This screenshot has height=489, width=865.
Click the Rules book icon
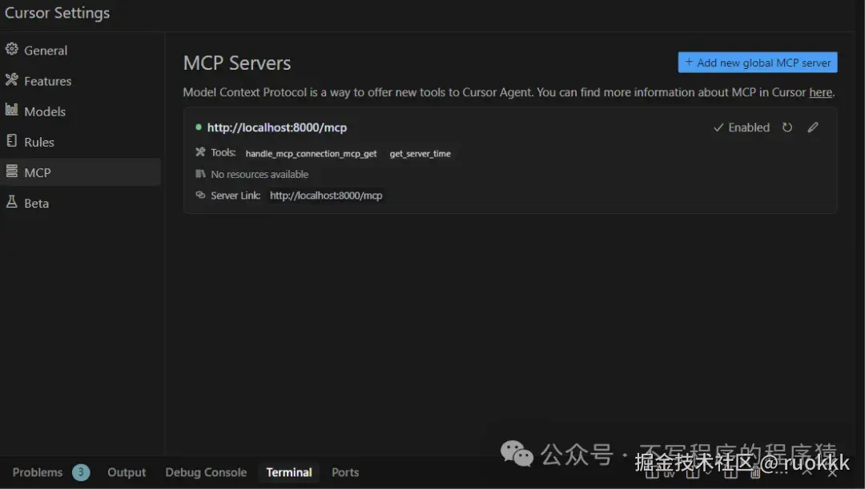point(11,141)
